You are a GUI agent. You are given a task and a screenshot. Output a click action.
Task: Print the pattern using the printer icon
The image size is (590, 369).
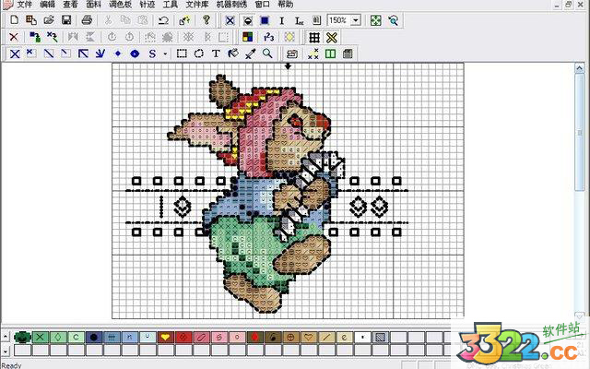87,20
